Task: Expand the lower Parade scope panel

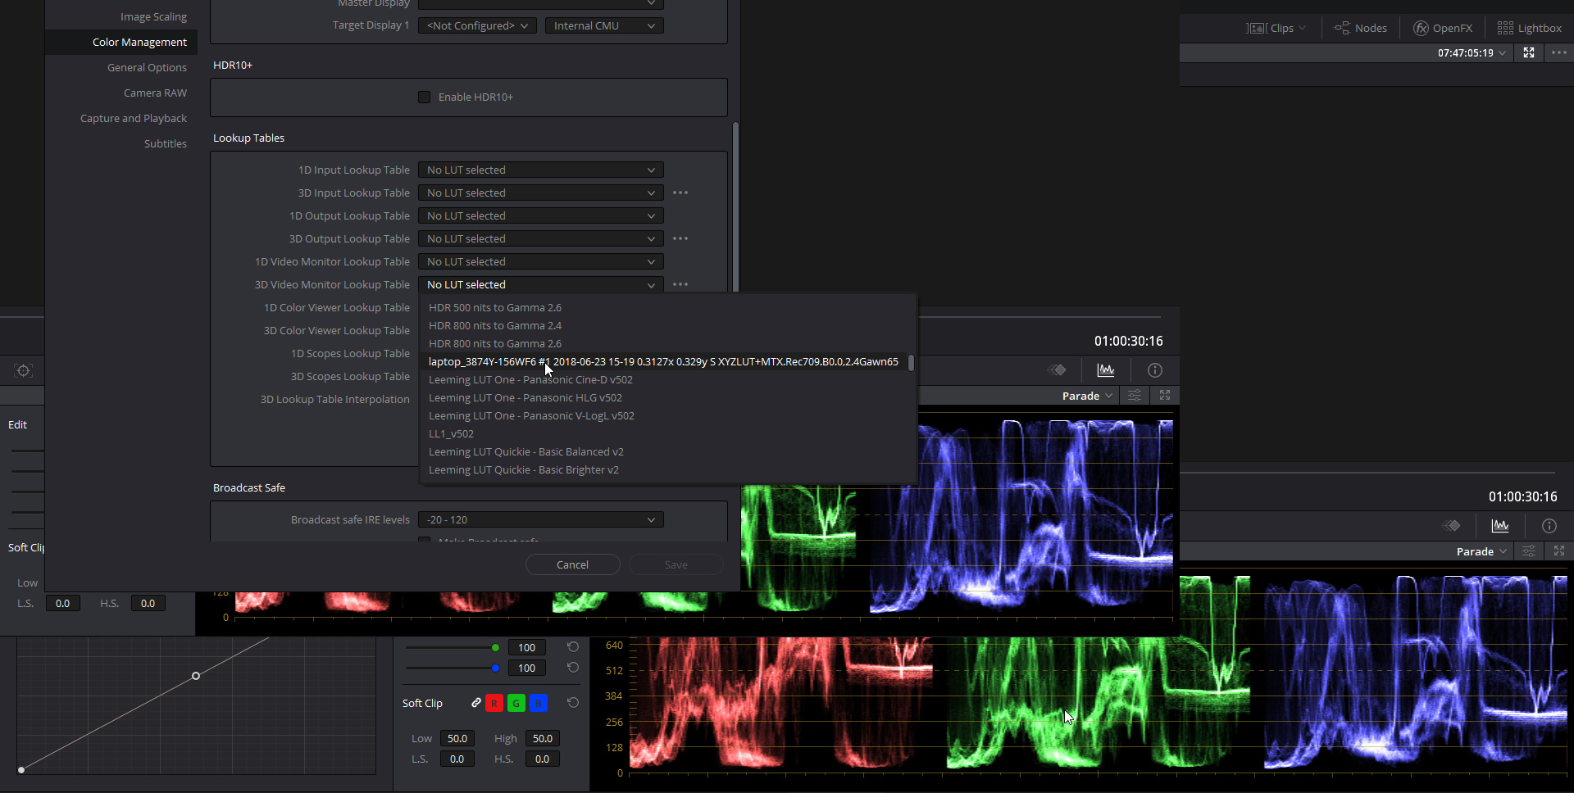Action: pos(1559,551)
